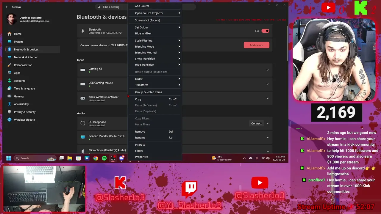Open Accounts settings page

pyautogui.click(x=33, y=81)
